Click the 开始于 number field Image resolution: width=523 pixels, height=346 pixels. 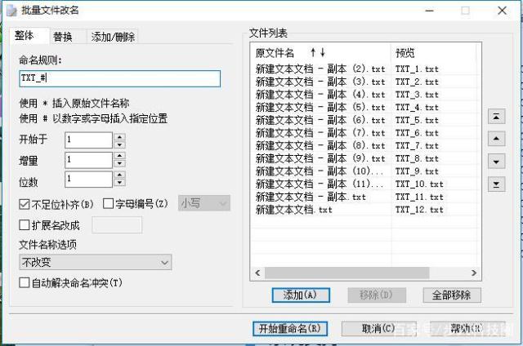[88, 140]
